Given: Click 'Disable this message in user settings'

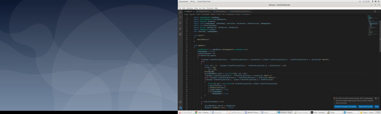Looking at the screenshot, I should click(x=345, y=106).
